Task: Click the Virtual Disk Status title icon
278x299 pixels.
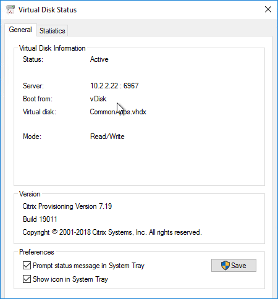Action: coord(11,9)
